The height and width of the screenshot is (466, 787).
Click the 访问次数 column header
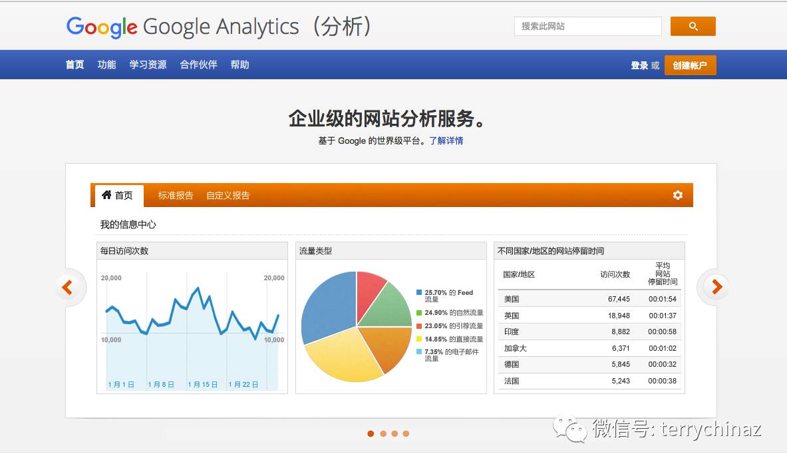(x=615, y=274)
